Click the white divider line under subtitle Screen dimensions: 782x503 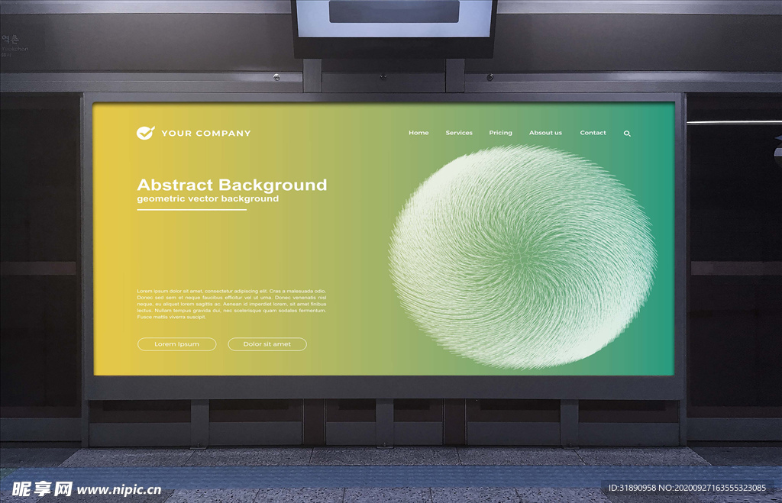pos(192,210)
